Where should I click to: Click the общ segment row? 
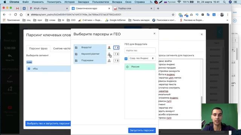[x=49, y=69]
